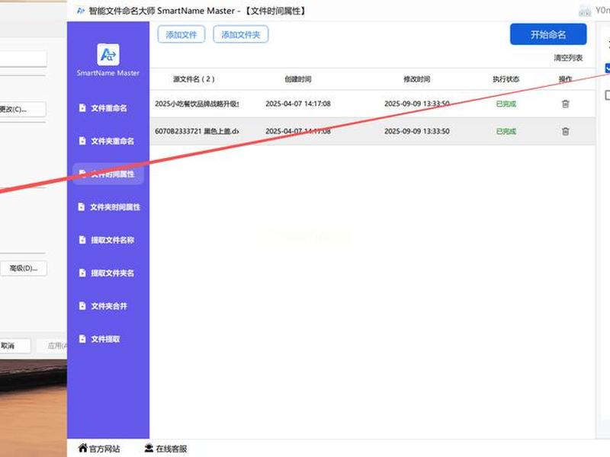Screen dimensions: 610x457
Task: Click the user avatar in the title bar
Action: click(585, 11)
